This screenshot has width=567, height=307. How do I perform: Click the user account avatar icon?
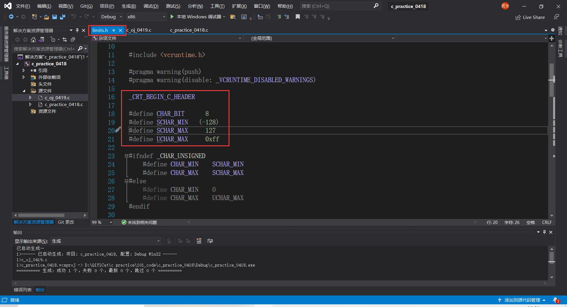[x=505, y=6]
